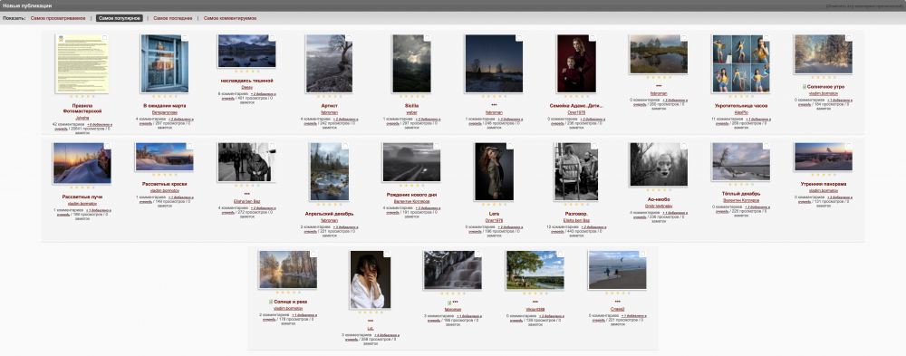This screenshot has height=356, width=906.
Task: Click star rating under 'Рассветные лучи' photo
Action: 82,188
